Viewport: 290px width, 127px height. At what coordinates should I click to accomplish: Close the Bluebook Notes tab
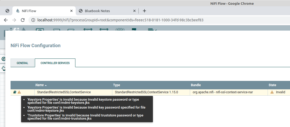tap(134, 11)
